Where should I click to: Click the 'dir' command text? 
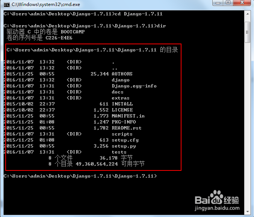tap(161, 26)
